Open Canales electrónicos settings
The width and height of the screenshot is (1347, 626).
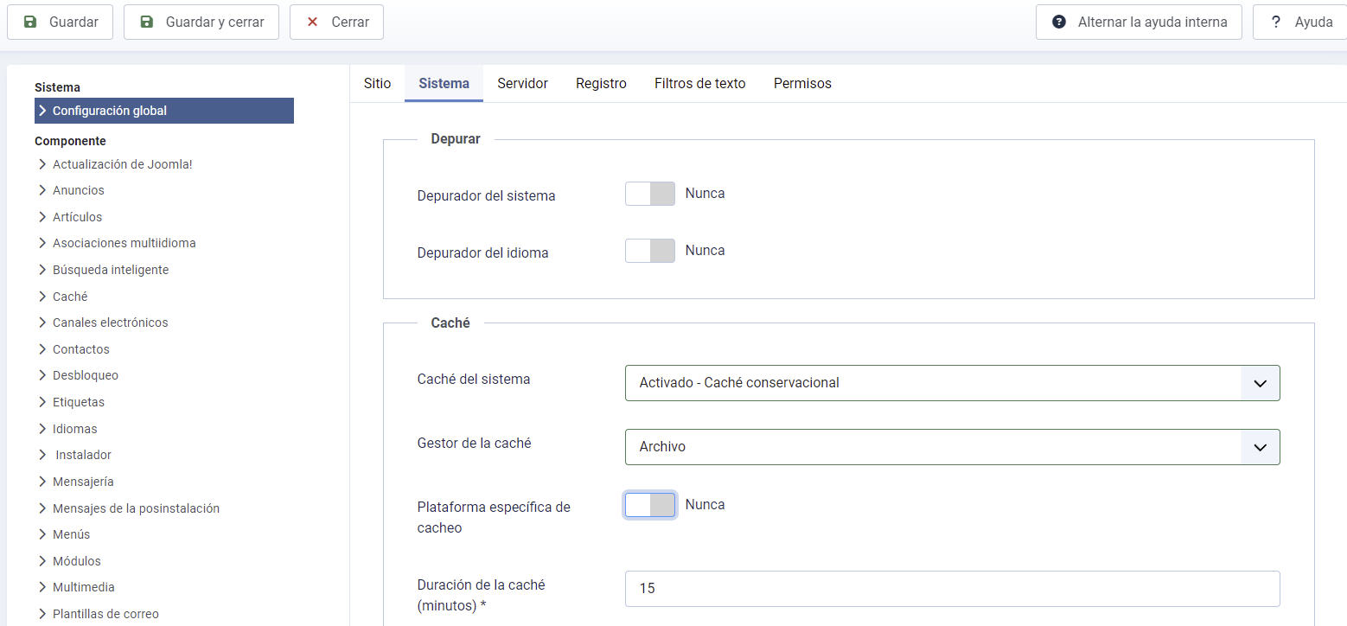click(x=110, y=323)
